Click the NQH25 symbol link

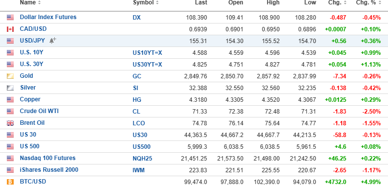coord(142,159)
